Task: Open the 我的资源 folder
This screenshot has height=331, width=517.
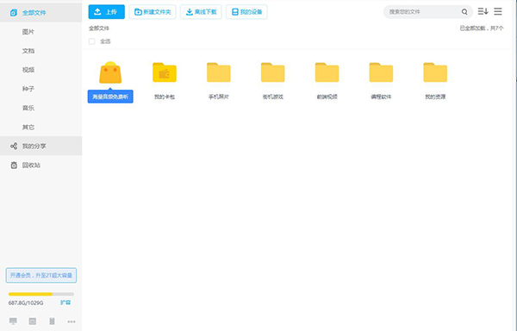Action: click(435, 72)
